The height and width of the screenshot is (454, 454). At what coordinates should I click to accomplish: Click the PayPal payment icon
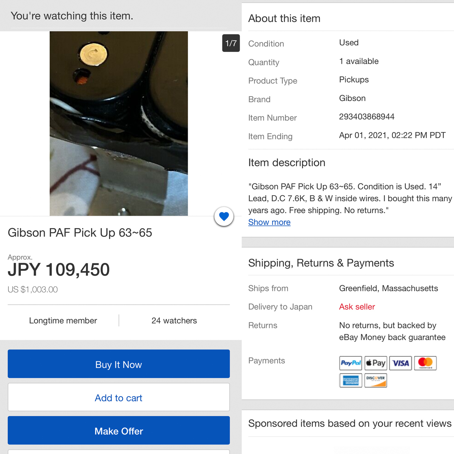(351, 363)
